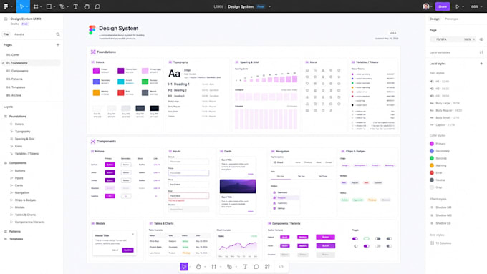Add a new page with plus icon
487x274 pixels.
click(58, 44)
